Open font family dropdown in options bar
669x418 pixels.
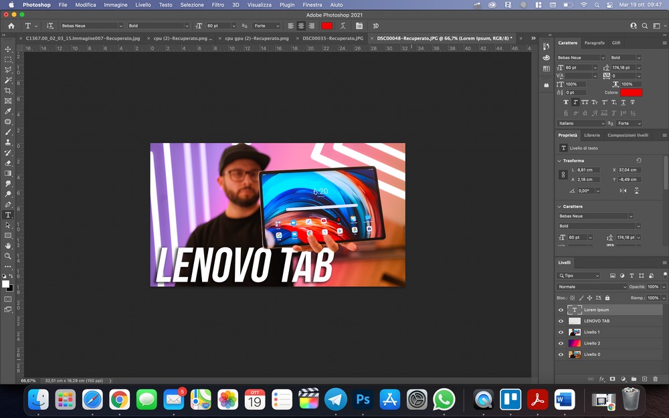tap(120, 25)
